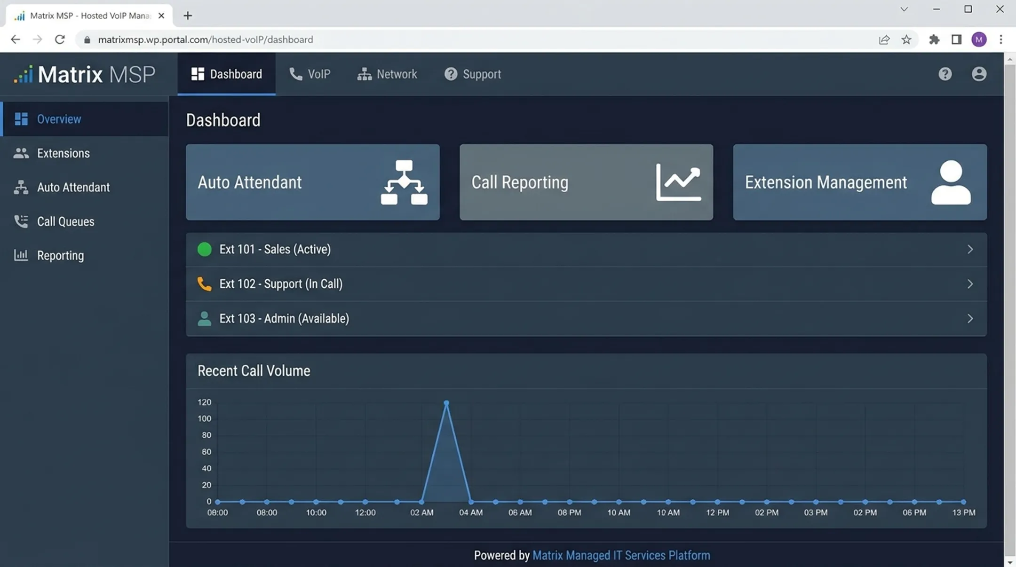Screen dimensions: 1016x567
Task: Open the Network top nav tab
Action: (387, 74)
